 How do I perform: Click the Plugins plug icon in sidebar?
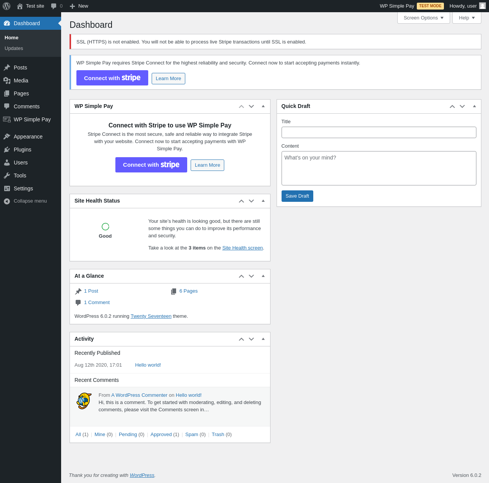(7, 150)
